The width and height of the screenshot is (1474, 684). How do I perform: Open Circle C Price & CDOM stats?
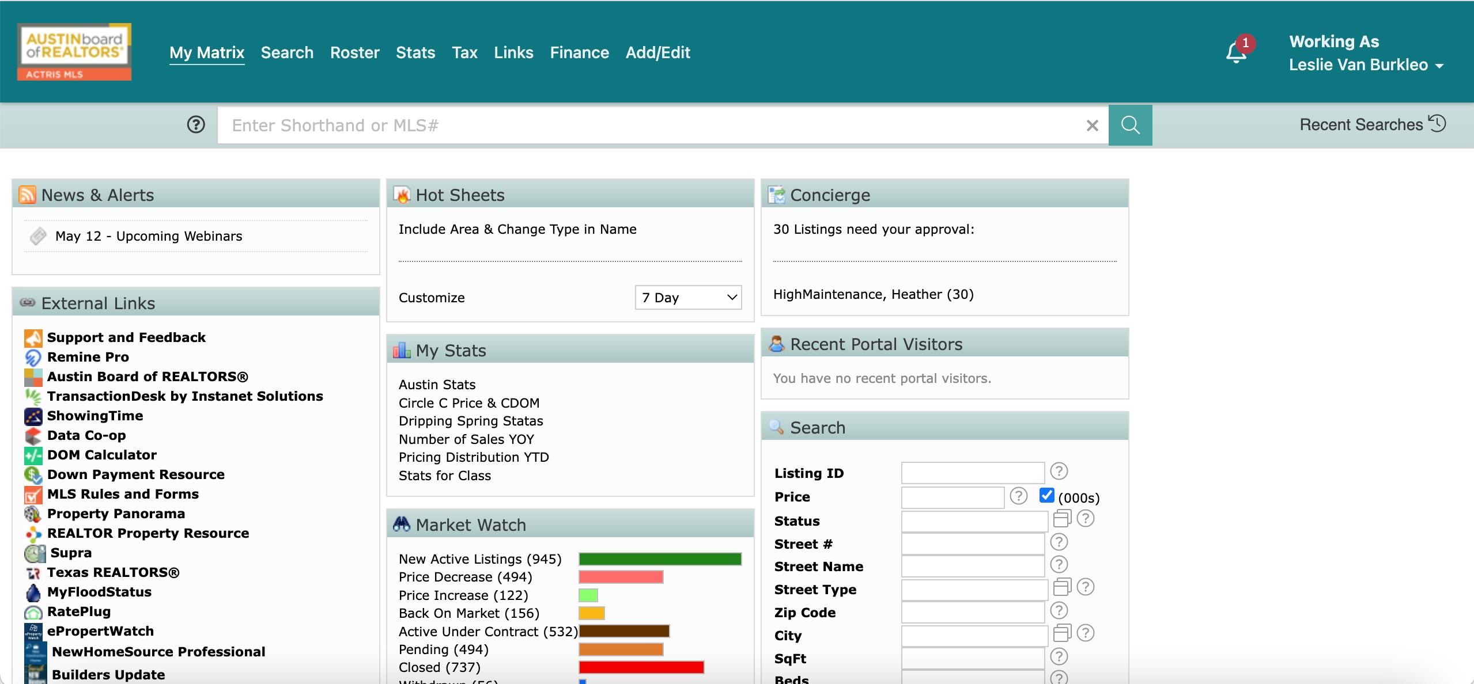pos(469,403)
